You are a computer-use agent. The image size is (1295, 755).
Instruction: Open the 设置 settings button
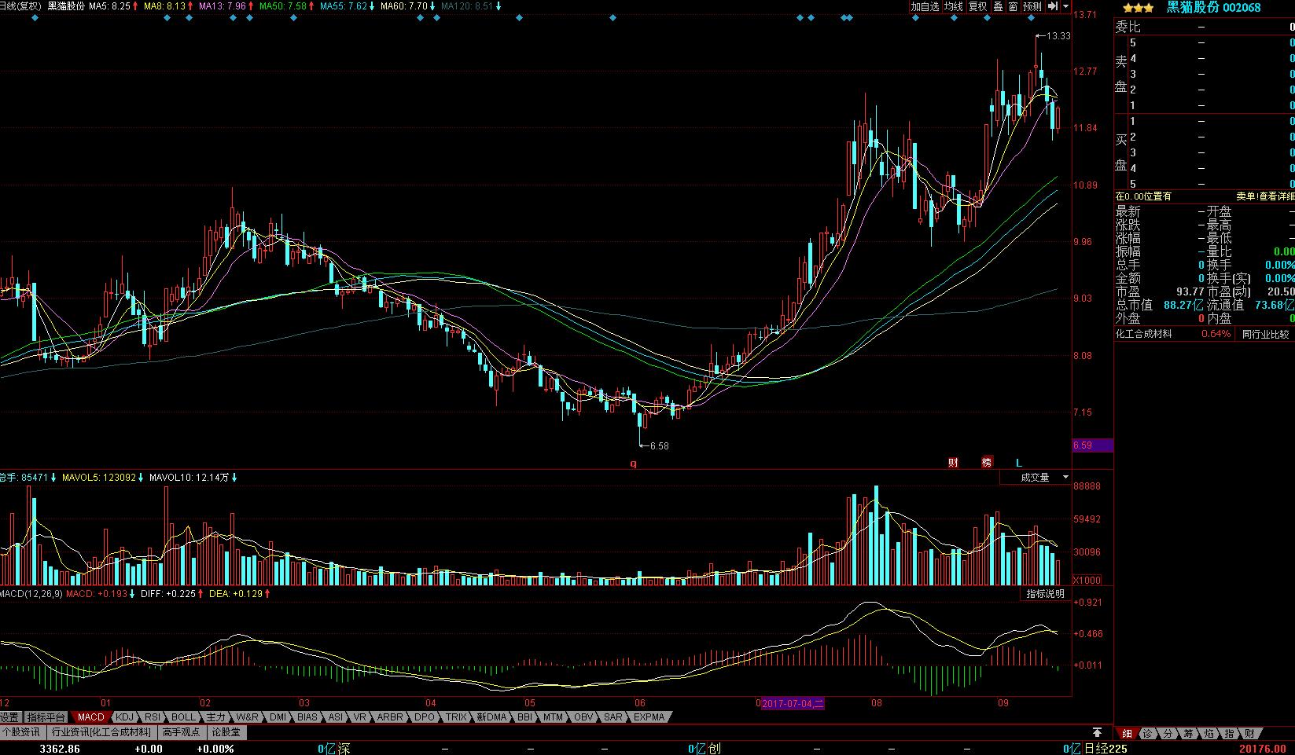point(9,717)
